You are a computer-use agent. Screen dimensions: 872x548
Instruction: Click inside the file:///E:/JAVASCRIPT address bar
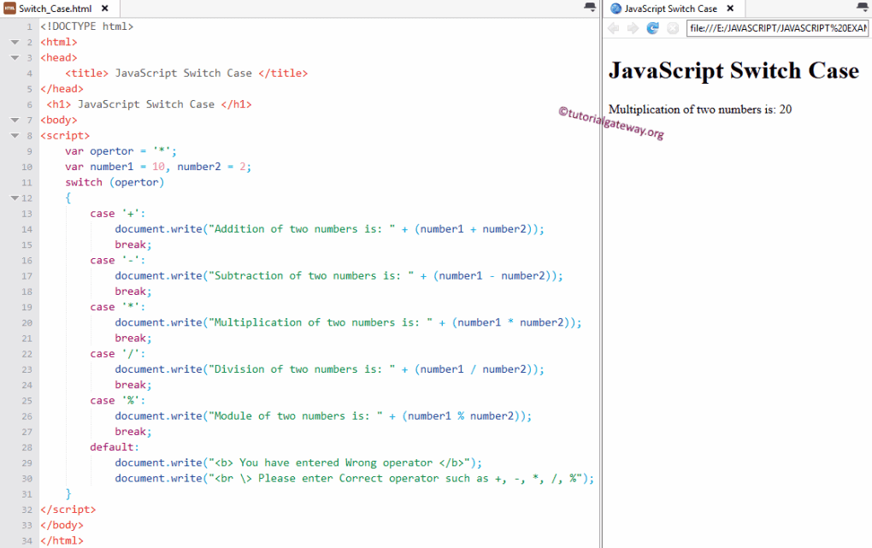pos(778,27)
